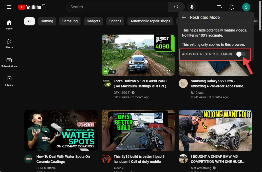Start voice search with microphone icon
Screen dimensions: 262x172
(192, 7)
